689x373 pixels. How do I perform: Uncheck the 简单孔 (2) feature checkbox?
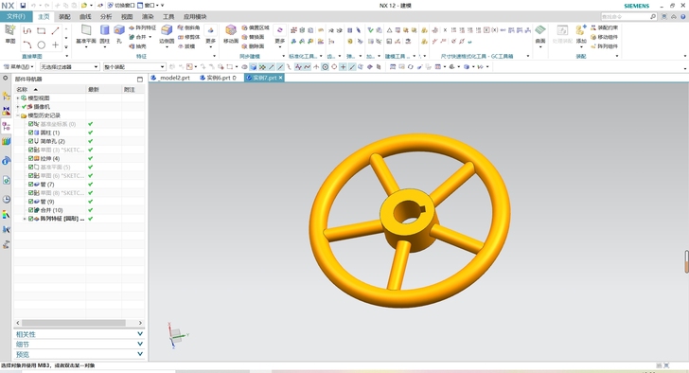tap(30, 141)
